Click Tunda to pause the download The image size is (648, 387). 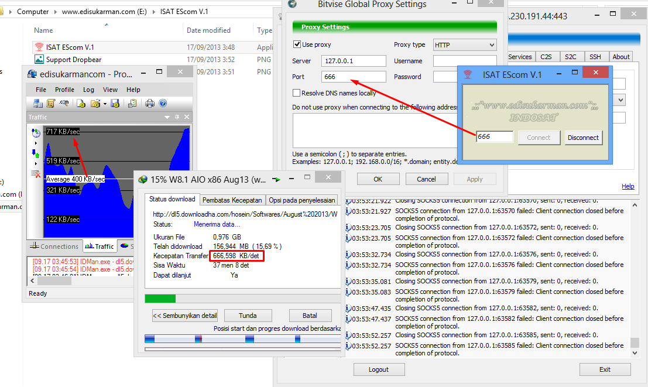pos(248,316)
